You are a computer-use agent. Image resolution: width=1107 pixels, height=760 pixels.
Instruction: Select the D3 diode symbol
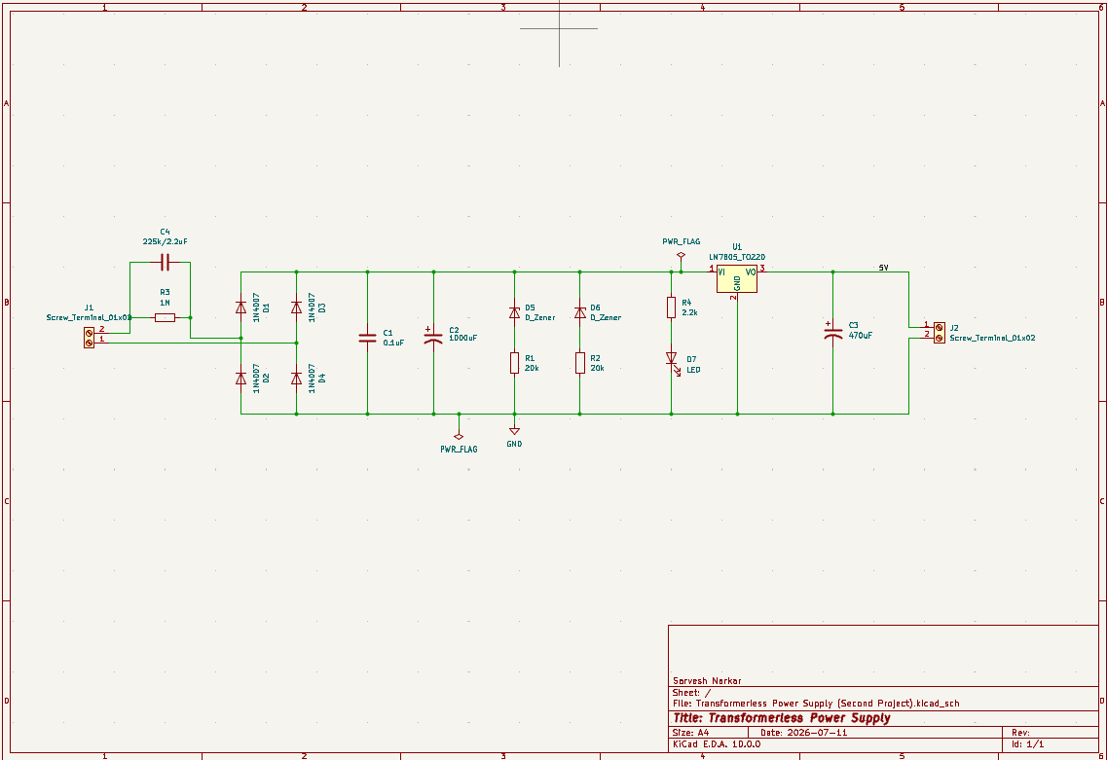[x=297, y=308]
